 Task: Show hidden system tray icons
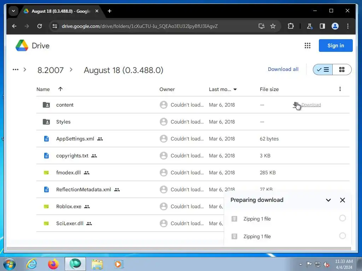pyautogui.click(x=300, y=264)
